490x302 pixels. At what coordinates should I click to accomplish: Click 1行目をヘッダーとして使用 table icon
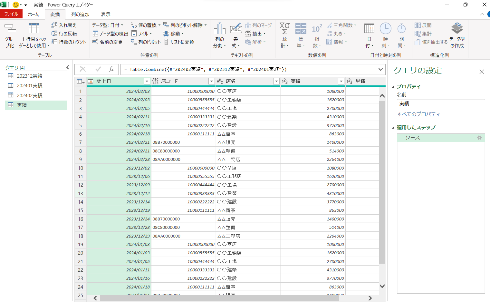point(34,28)
